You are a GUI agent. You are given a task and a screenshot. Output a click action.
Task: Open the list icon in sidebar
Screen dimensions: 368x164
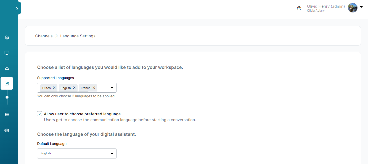[7, 114]
